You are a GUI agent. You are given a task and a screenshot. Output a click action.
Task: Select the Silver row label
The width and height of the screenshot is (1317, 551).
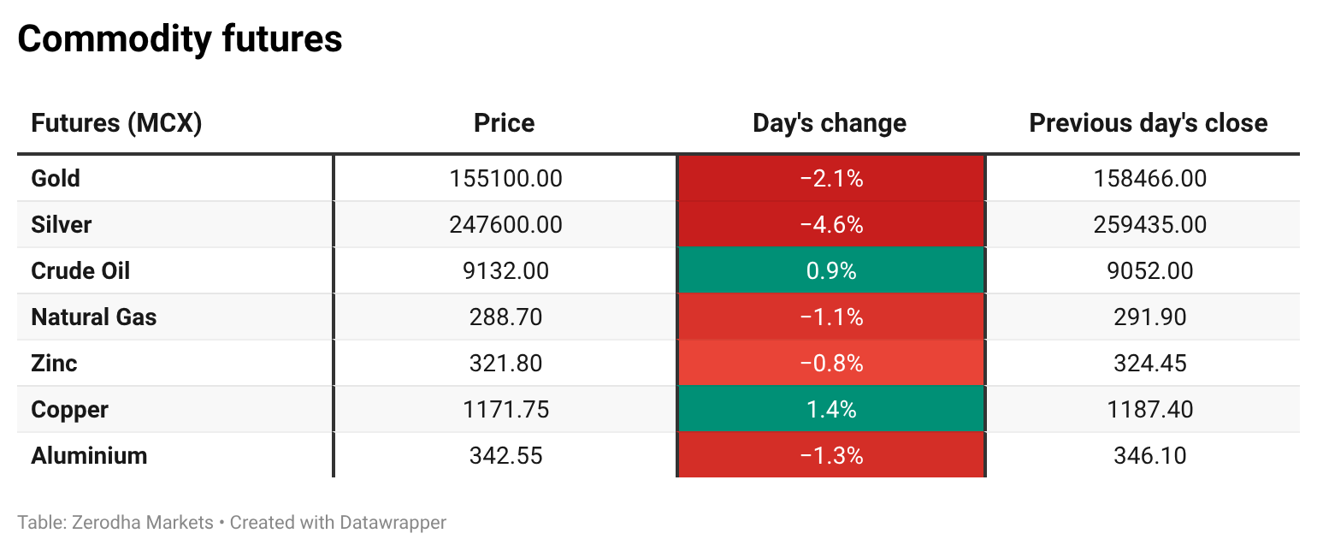[62, 224]
